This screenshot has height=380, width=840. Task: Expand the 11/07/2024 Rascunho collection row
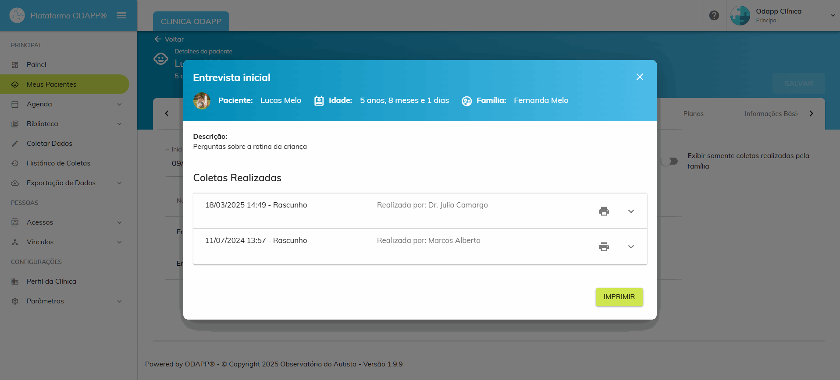631,246
